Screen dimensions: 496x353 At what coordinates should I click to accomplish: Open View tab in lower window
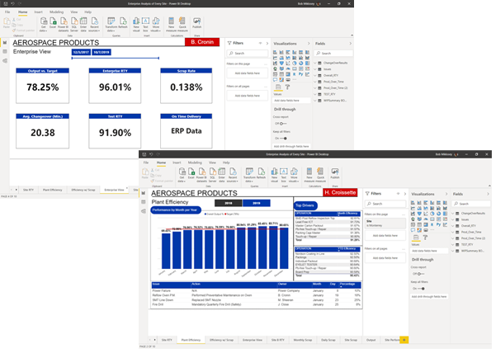tap(212, 162)
